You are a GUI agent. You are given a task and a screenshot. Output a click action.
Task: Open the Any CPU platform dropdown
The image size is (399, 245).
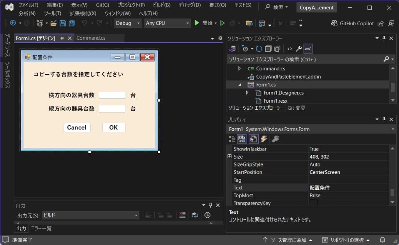coord(167,23)
